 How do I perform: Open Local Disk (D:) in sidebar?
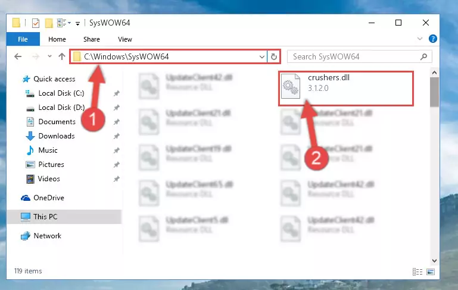pos(61,108)
